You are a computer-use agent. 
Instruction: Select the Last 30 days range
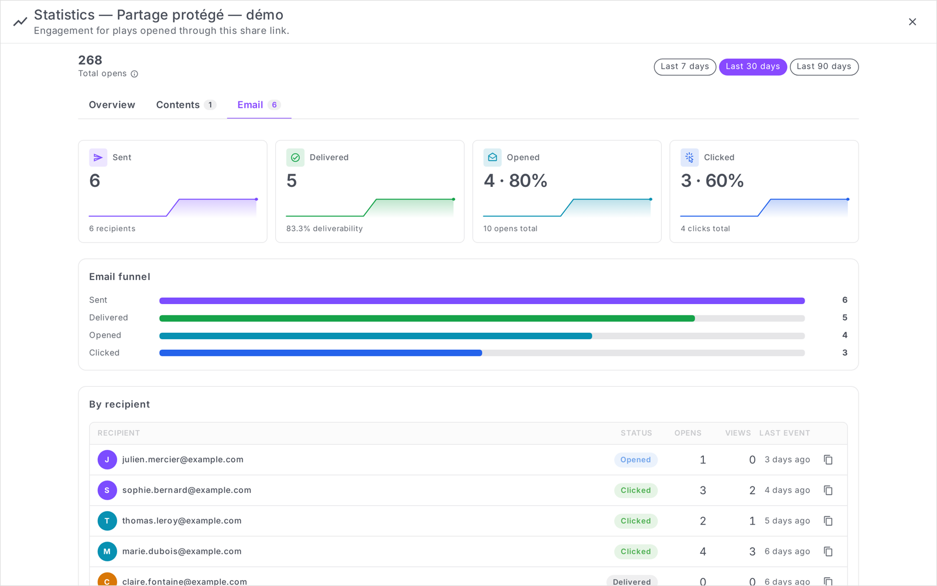(753, 67)
